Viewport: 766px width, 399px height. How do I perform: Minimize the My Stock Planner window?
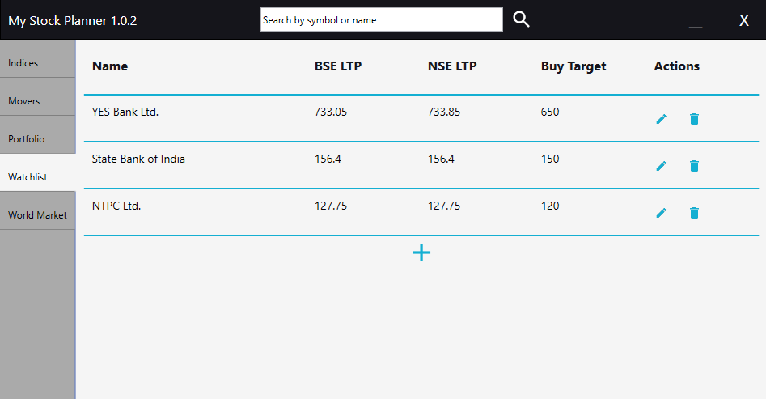click(x=696, y=21)
